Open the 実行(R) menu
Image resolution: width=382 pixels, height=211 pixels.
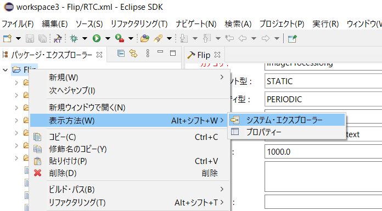[x=325, y=24]
